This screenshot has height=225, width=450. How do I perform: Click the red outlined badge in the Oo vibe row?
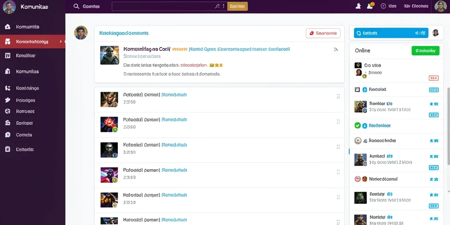tap(434, 78)
